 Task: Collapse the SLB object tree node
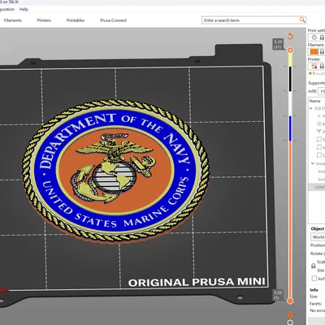coord(311,108)
